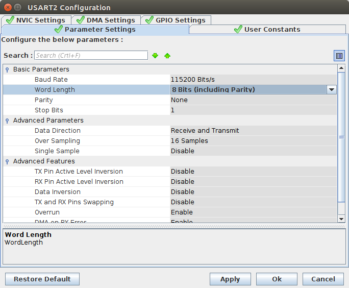The image size is (349, 288).
Task: Click the green up arrow previous search result
Action: (167, 56)
